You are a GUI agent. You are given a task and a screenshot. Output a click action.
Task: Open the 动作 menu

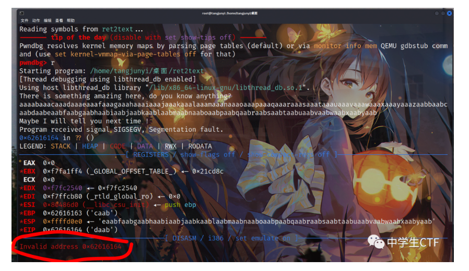36,20
